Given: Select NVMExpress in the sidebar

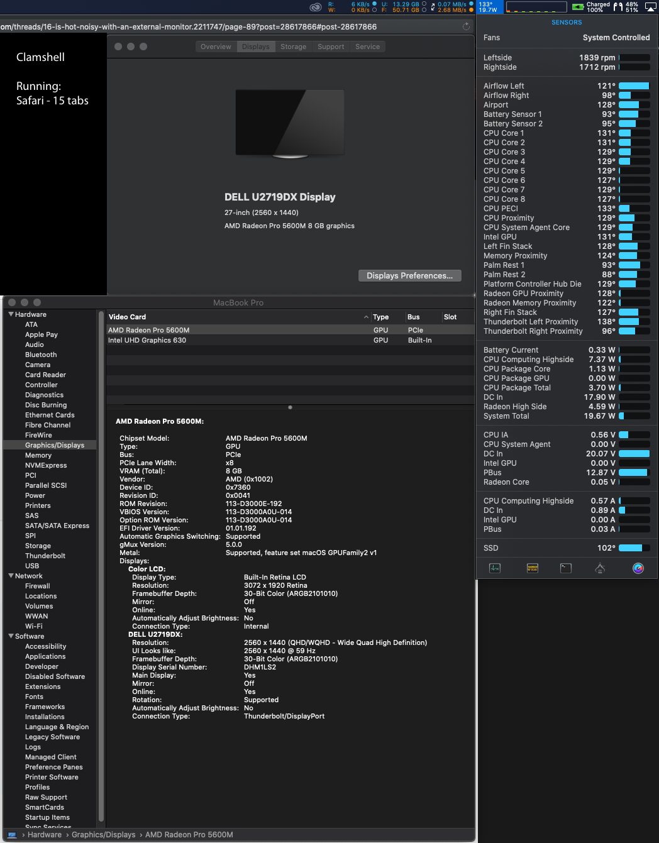Looking at the screenshot, I should (x=46, y=465).
